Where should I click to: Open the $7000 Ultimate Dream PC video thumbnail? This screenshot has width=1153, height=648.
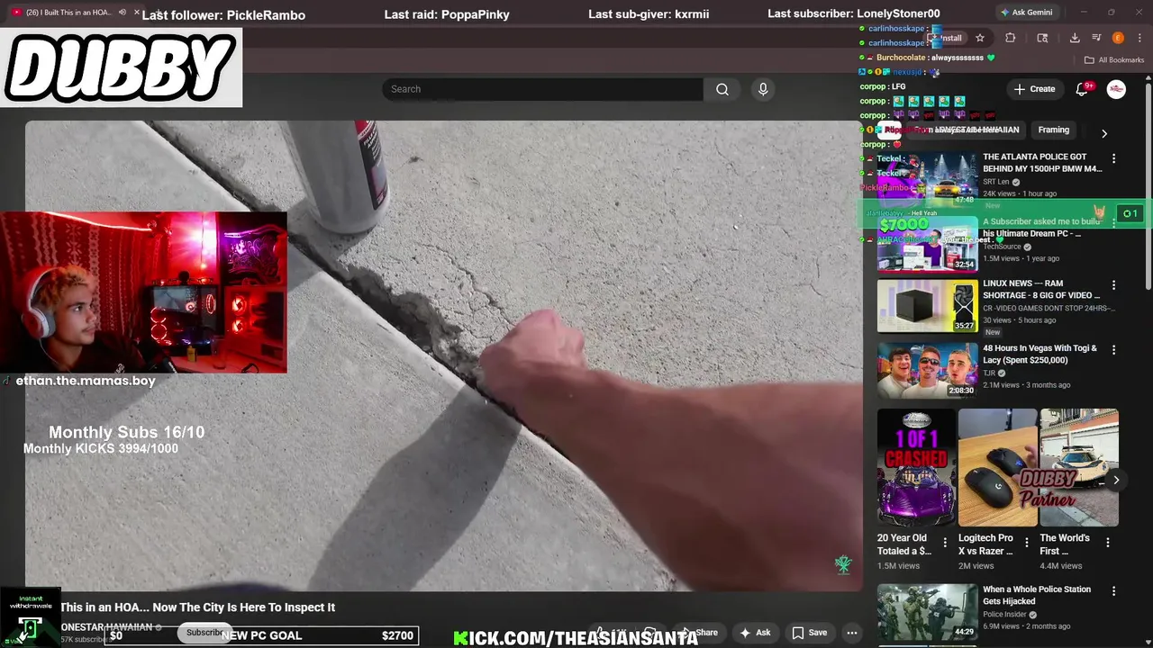point(927,243)
